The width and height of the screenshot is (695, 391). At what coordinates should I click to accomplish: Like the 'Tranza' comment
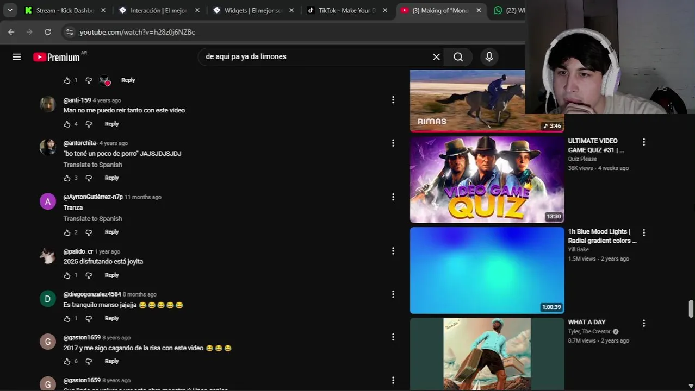[67, 232]
